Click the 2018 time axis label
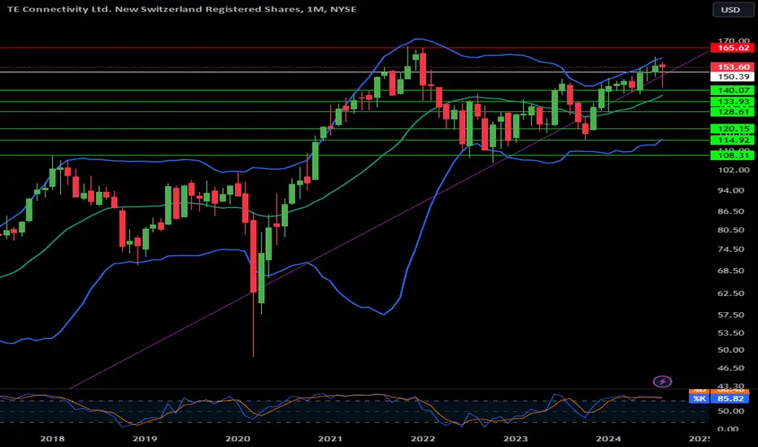The height and width of the screenshot is (447, 758). pyautogui.click(x=52, y=439)
